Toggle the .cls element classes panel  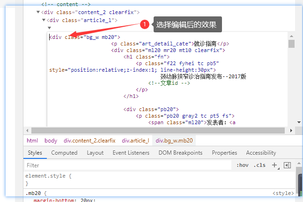[259, 165]
